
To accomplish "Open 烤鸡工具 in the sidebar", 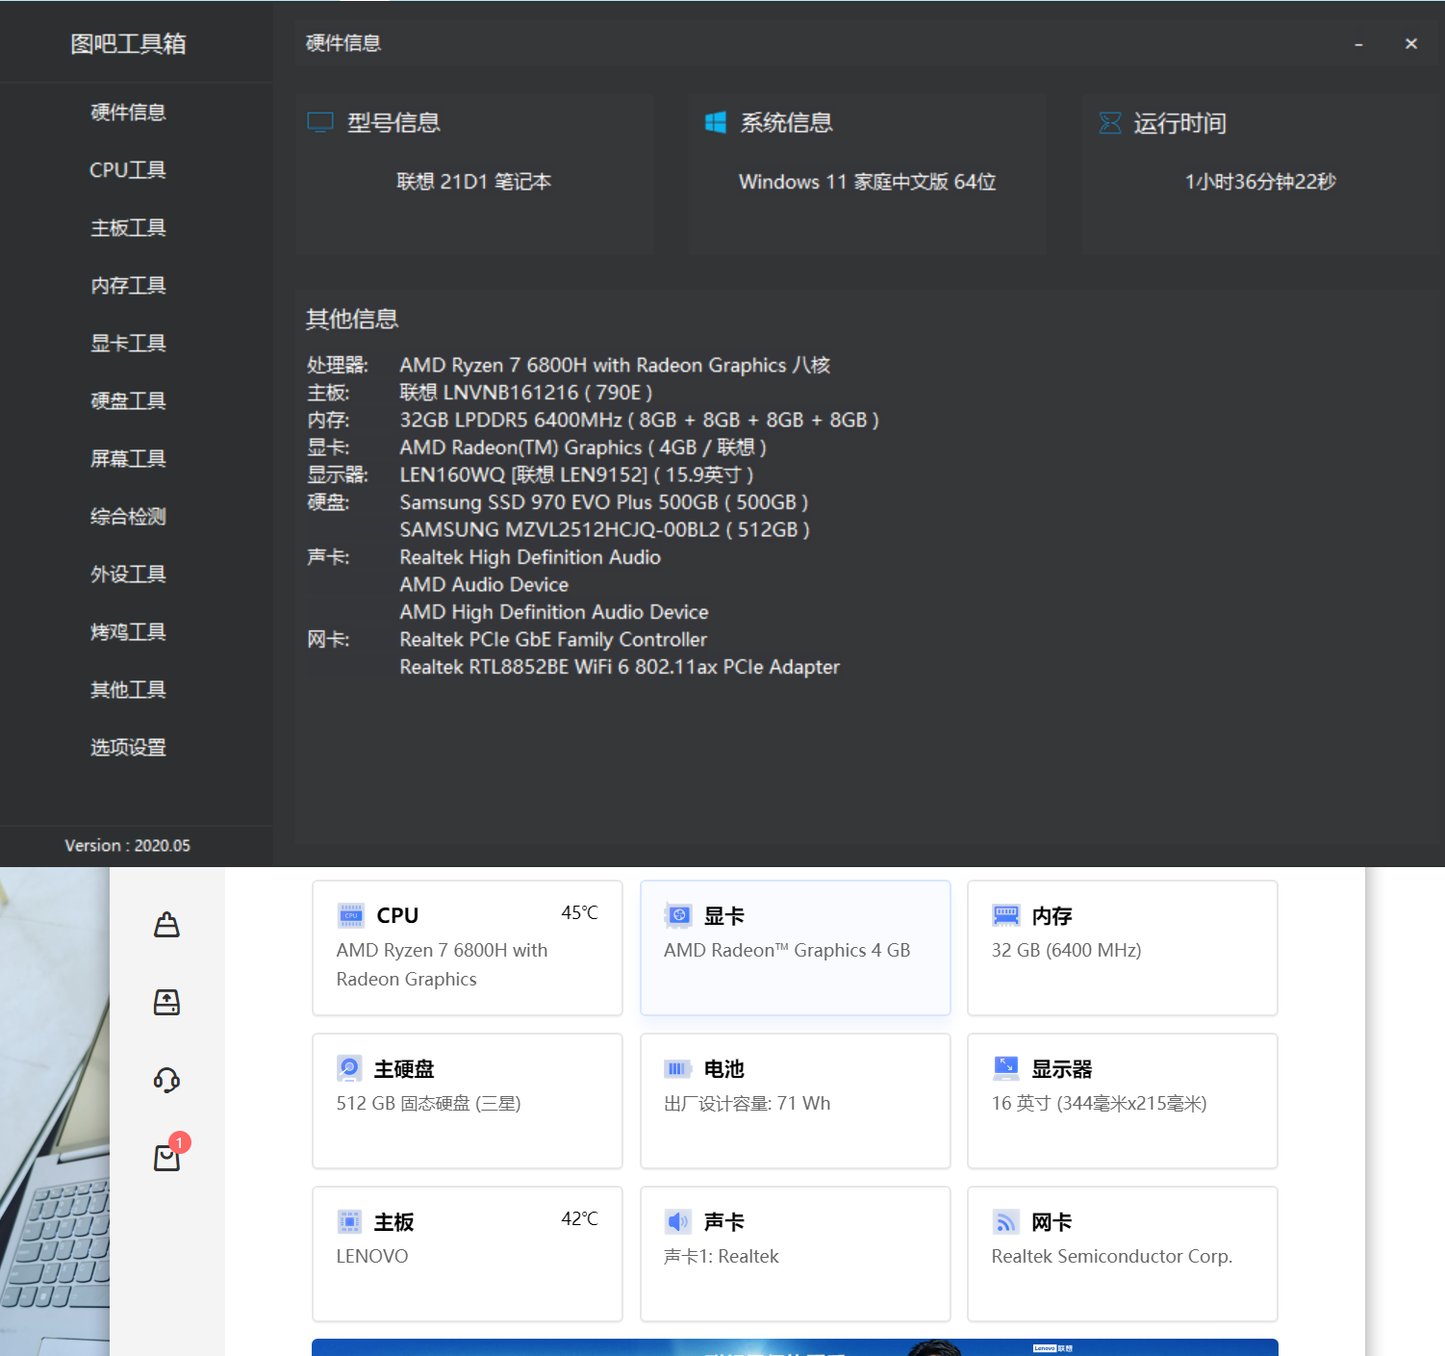I will pyautogui.click(x=128, y=632).
